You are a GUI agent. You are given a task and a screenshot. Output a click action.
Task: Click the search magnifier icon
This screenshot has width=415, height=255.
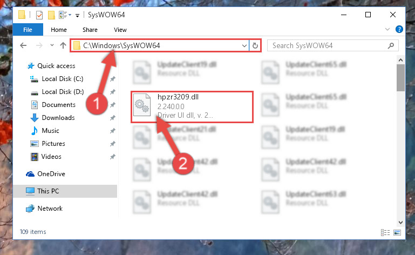pos(391,45)
